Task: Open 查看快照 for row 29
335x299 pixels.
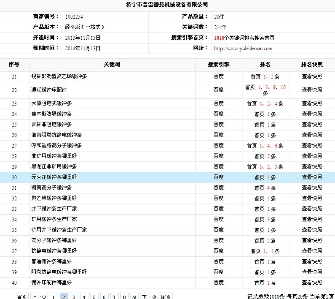Action: [x=312, y=167]
